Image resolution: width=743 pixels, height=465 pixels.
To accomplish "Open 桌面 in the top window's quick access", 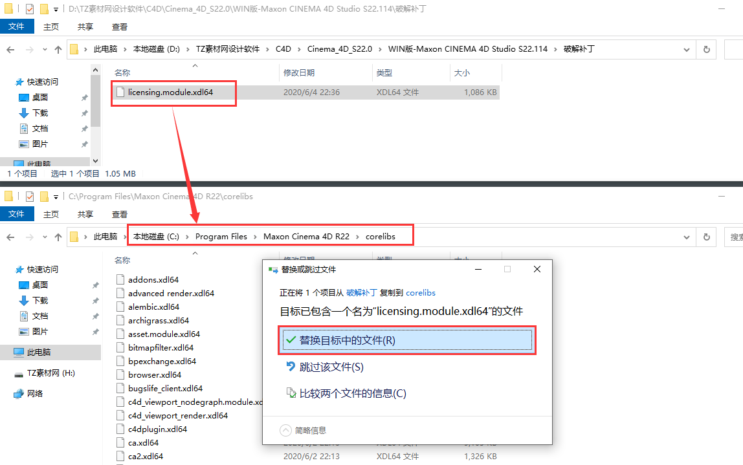I will click(40, 98).
